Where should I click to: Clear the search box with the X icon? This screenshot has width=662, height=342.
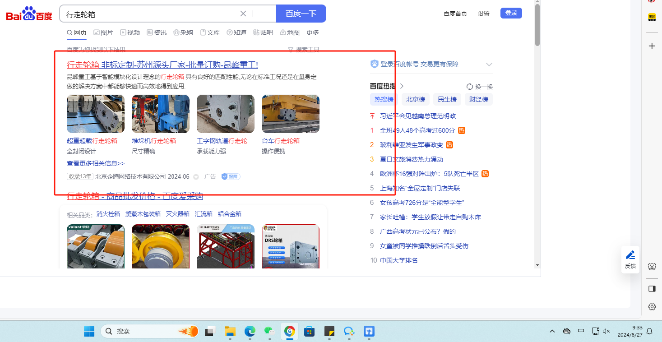pyautogui.click(x=243, y=14)
